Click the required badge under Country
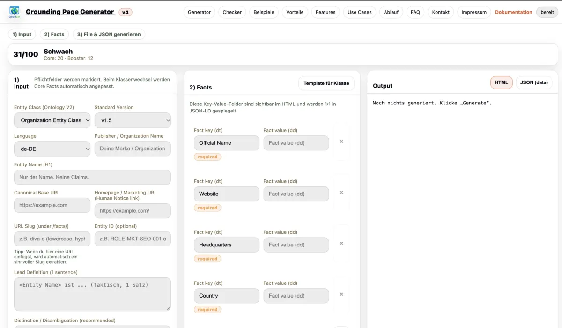Screen dimensions: 562x328 pos(207,310)
